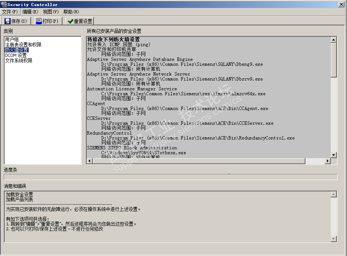Click the floppy disk save icon
Screen dimensions: 347x256
[7, 21]
